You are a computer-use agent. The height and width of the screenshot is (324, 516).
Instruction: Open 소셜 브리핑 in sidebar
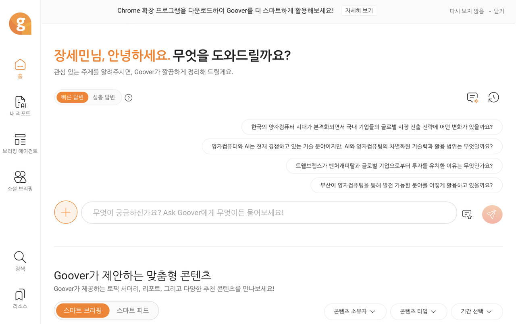[x=20, y=181]
